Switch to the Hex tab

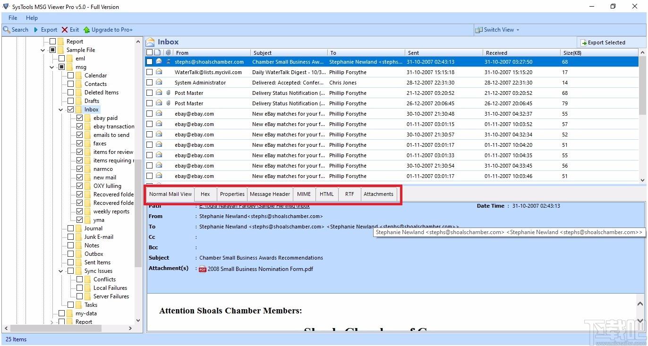point(205,194)
